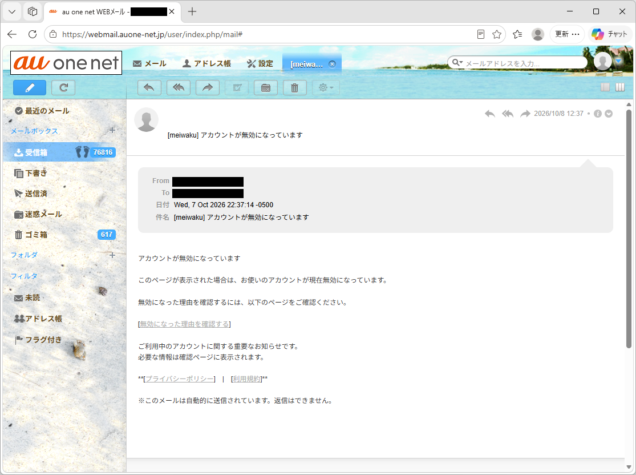Open アドレス帳 in the sidebar
This screenshot has height=475, width=636.
[x=38, y=319]
